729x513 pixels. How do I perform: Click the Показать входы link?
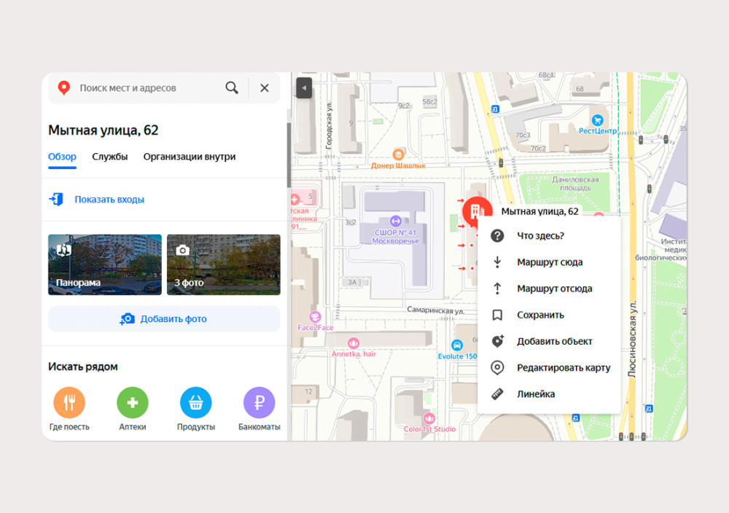point(109,200)
